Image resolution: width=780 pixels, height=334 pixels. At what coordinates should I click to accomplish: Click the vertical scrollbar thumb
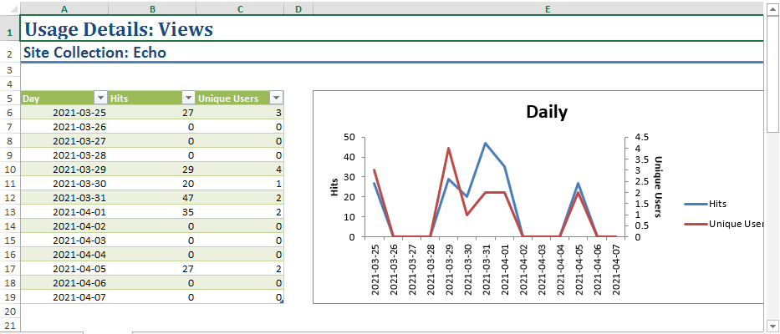pyautogui.click(x=772, y=73)
